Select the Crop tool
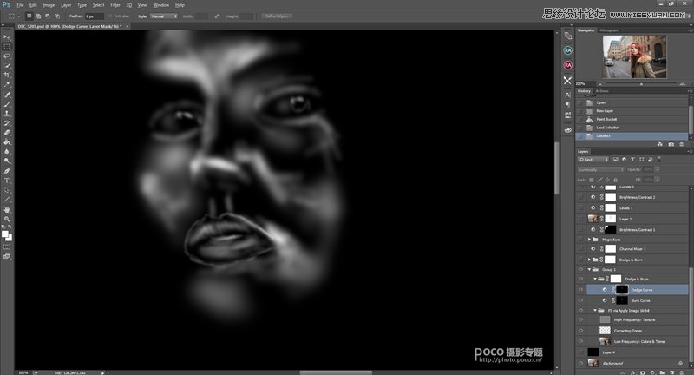694x375 pixels. point(7,75)
